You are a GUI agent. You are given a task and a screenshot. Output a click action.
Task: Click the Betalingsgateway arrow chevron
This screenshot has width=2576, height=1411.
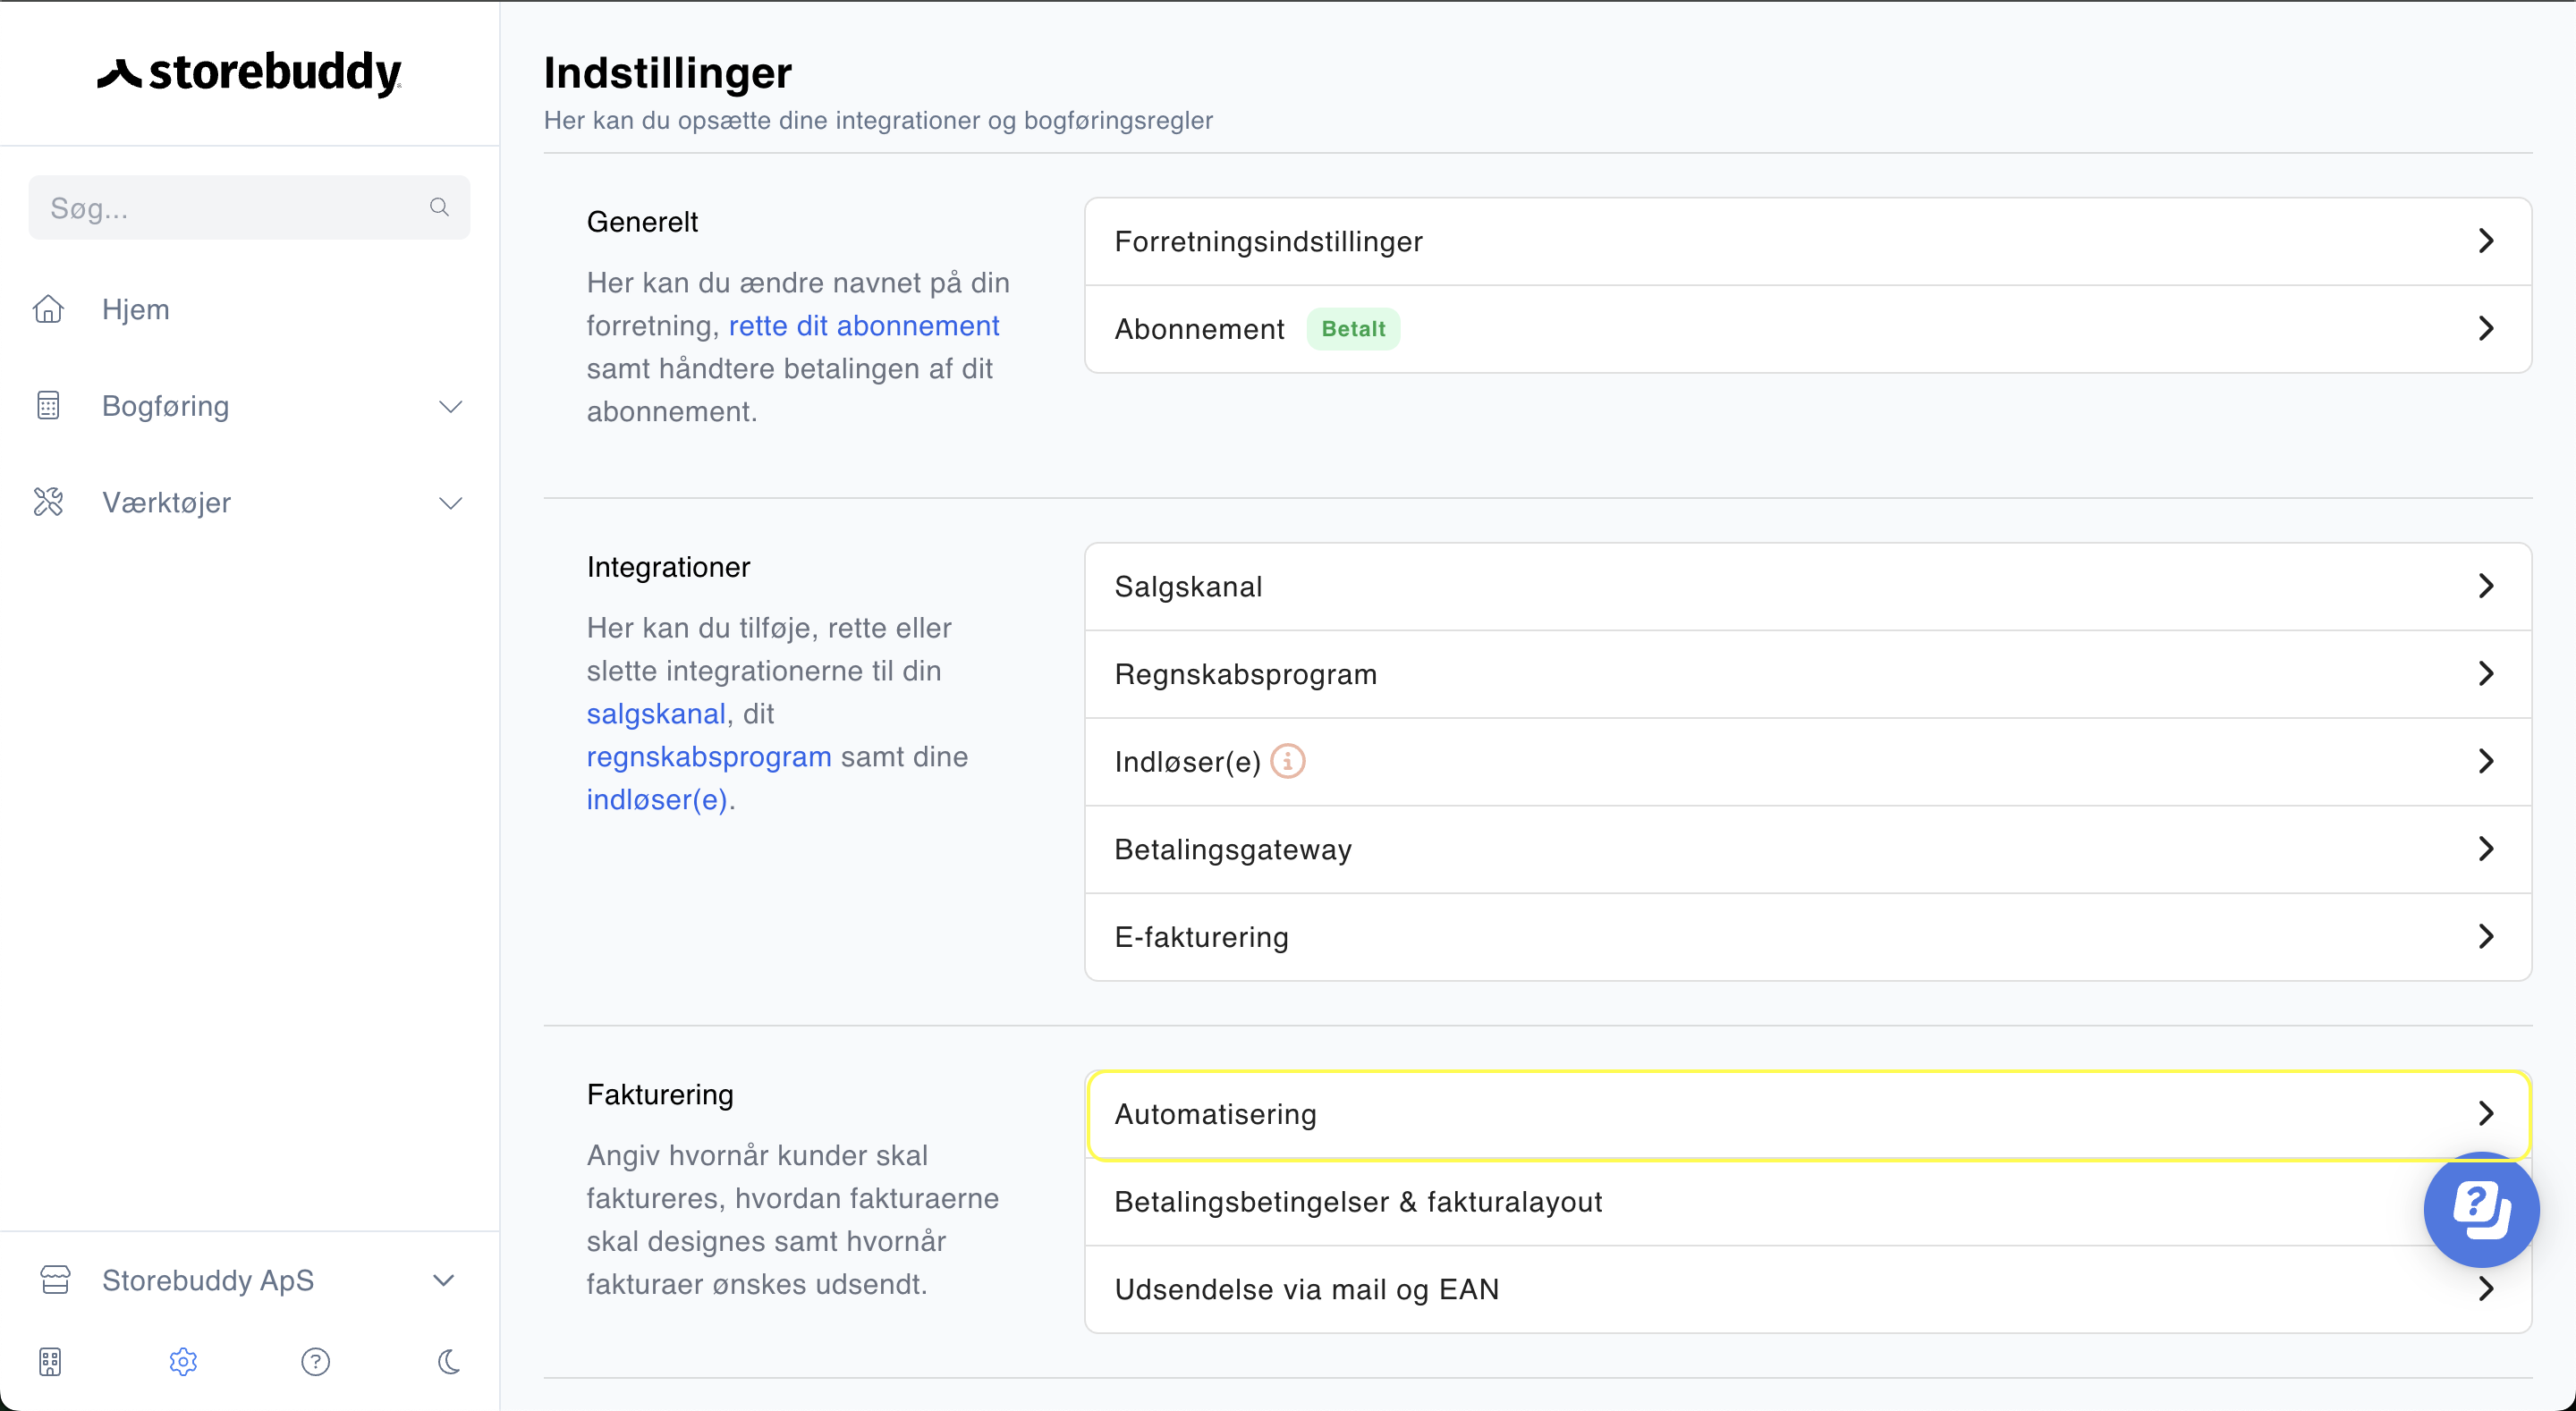tap(2486, 849)
